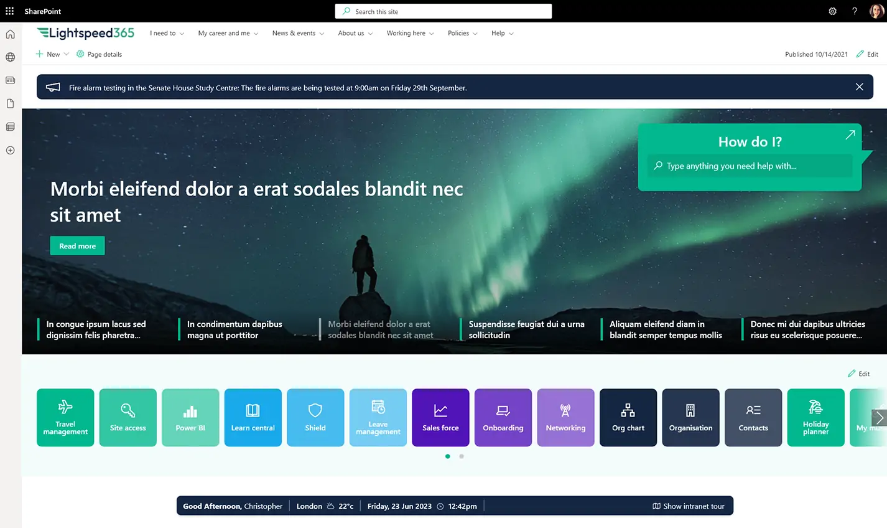Select the Networking tile
The image size is (887, 528).
tap(565, 417)
